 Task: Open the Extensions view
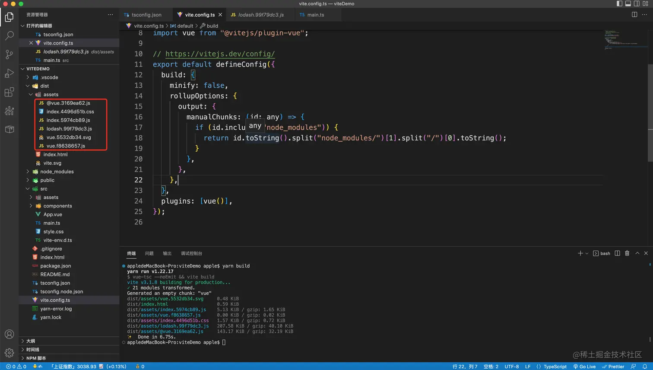click(x=9, y=92)
